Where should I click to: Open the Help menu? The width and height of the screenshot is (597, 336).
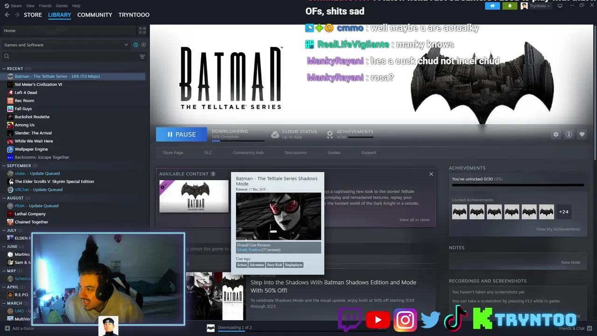point(76,6)
